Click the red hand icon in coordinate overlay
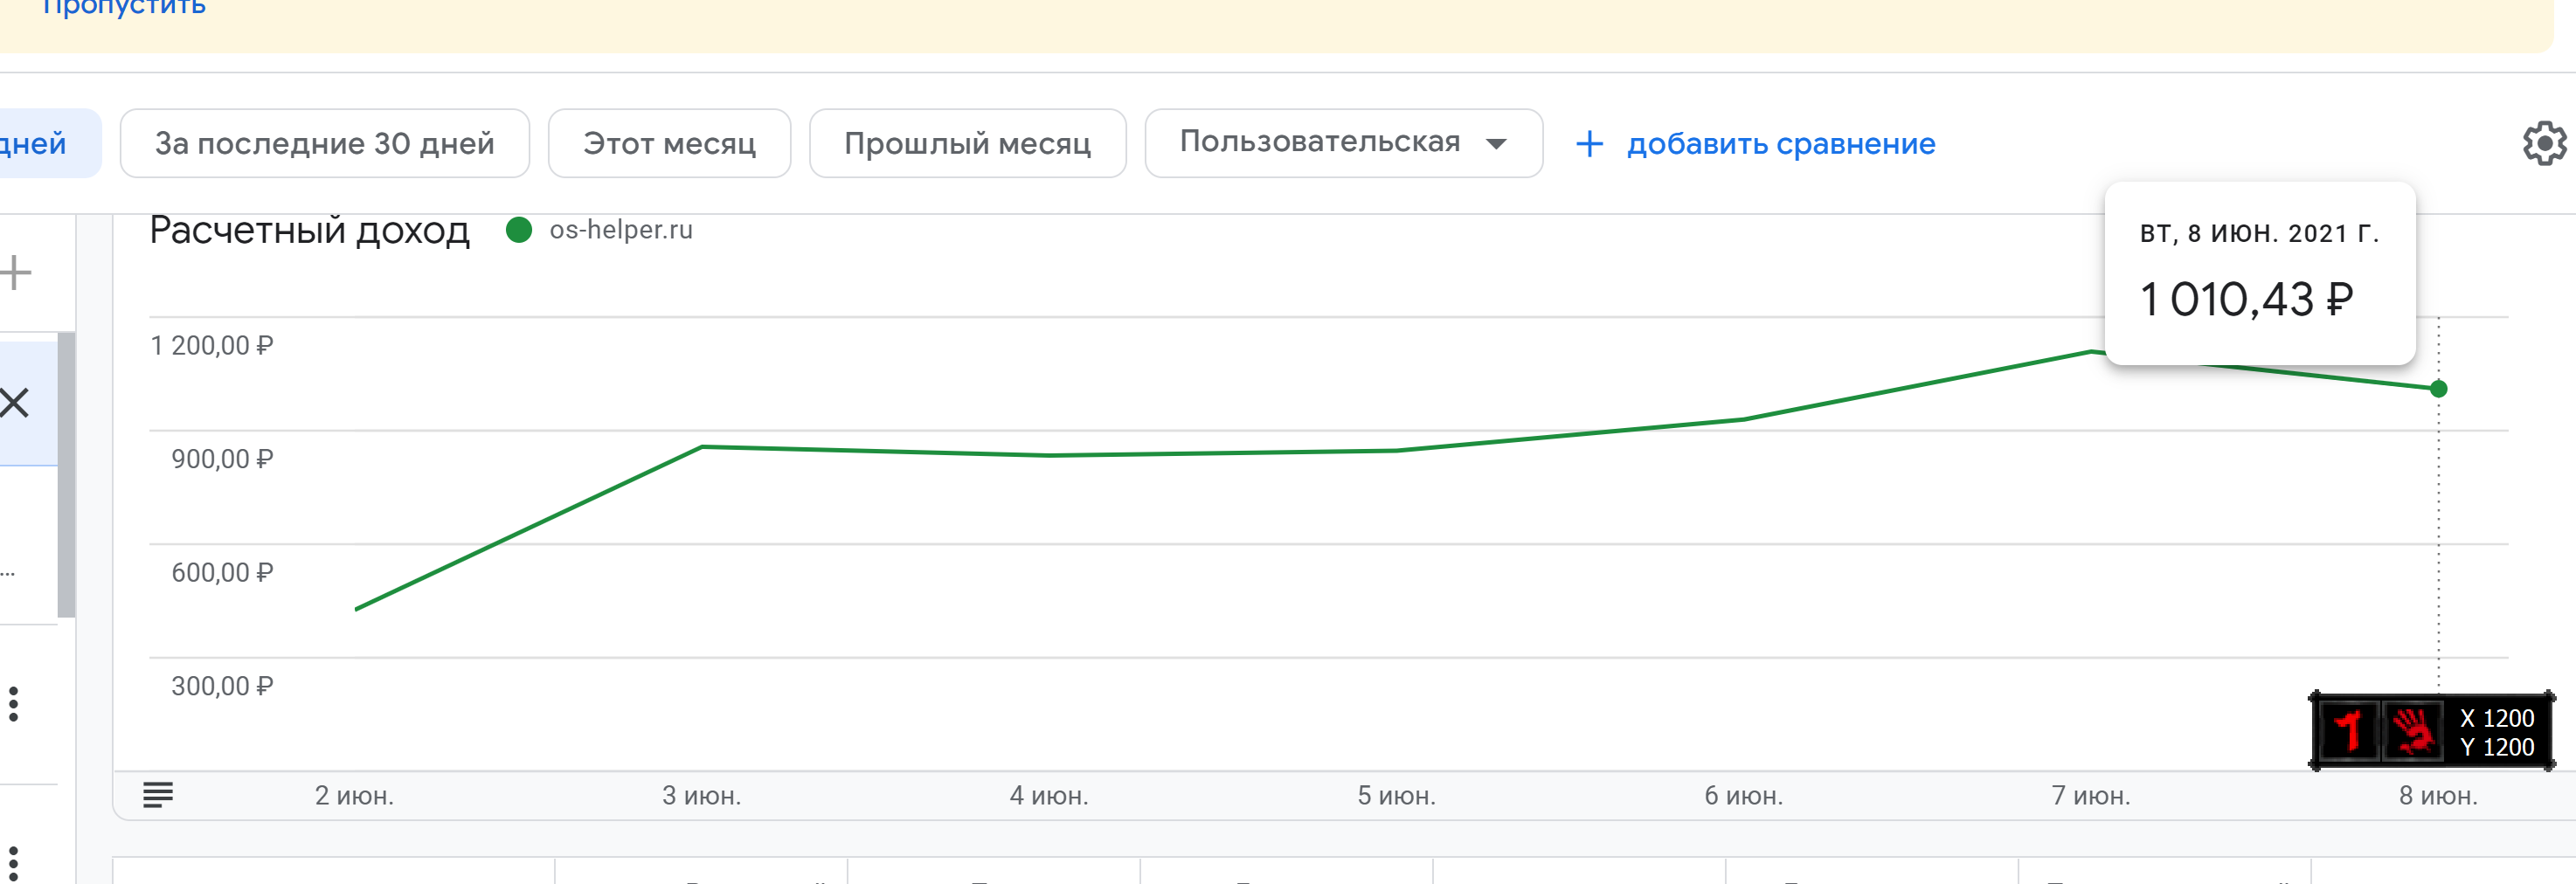 click(x=2412, y=732)
